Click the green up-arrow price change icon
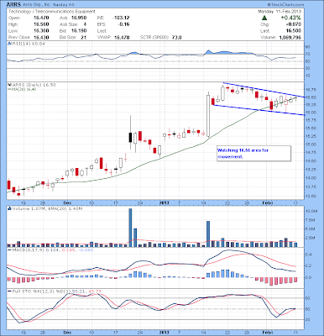 (264, 18)
